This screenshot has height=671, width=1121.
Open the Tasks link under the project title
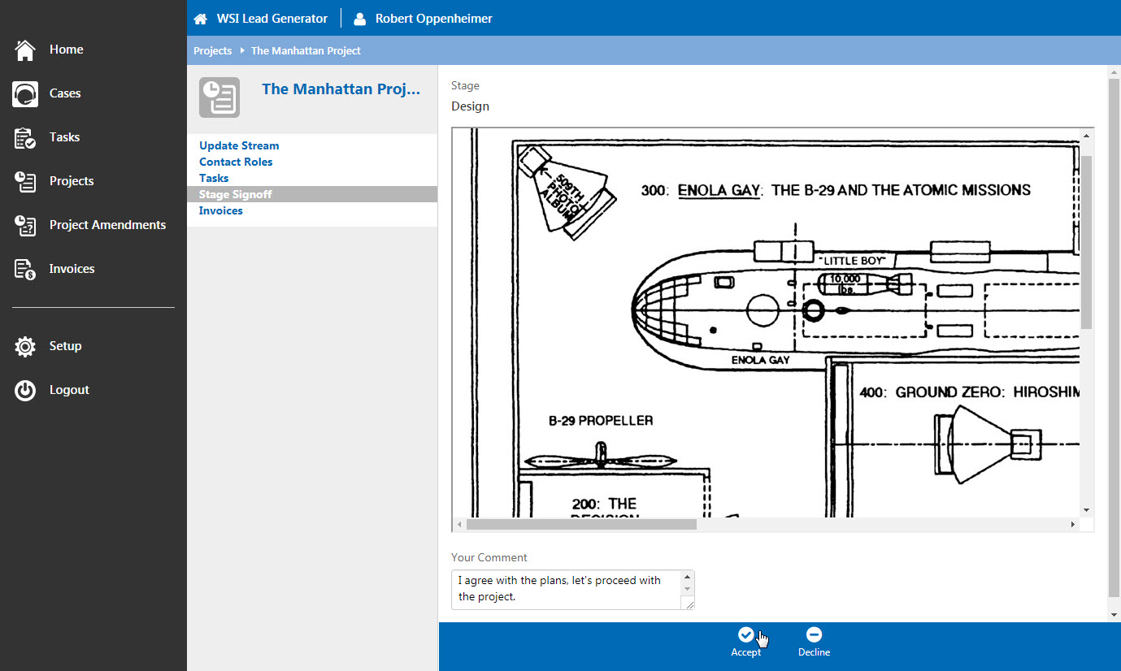click(x=214, y=178)
